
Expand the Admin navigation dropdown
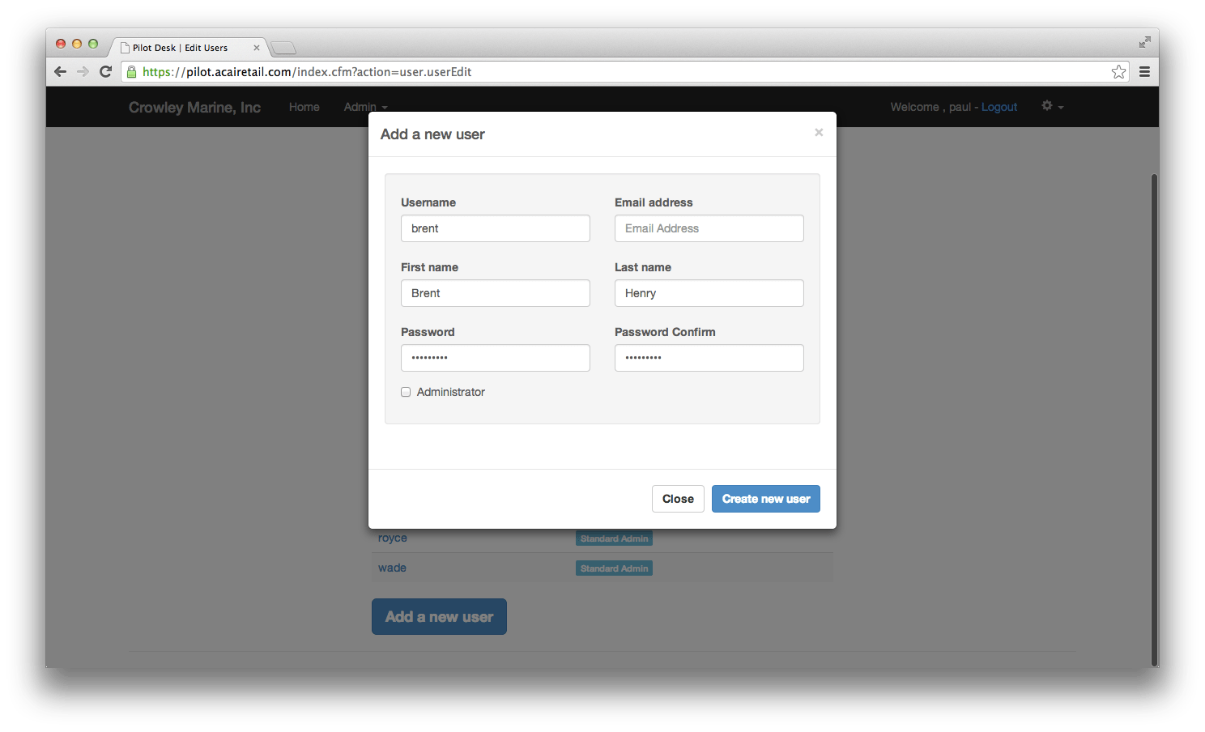[x=364, y=106]
